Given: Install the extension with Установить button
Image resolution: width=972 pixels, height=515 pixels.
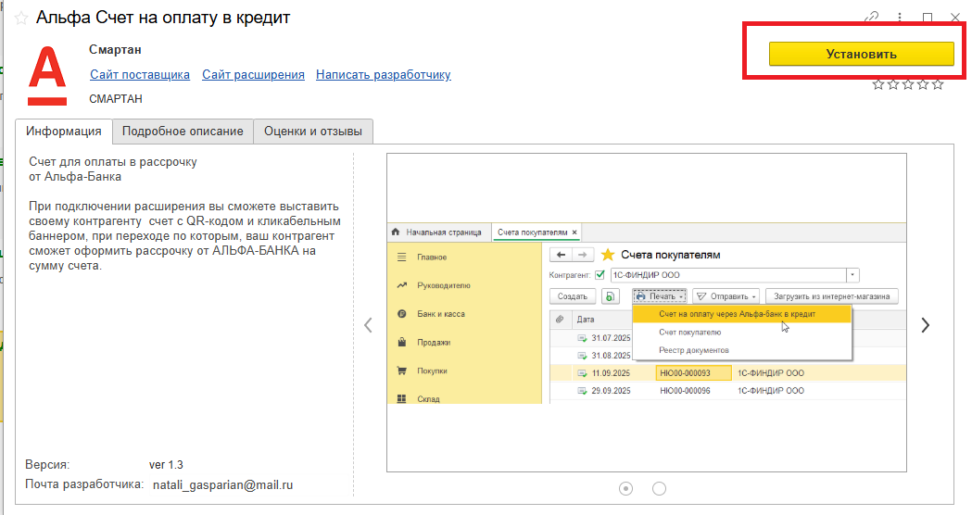Looking at the screenshot, I should tap(861, 54).
